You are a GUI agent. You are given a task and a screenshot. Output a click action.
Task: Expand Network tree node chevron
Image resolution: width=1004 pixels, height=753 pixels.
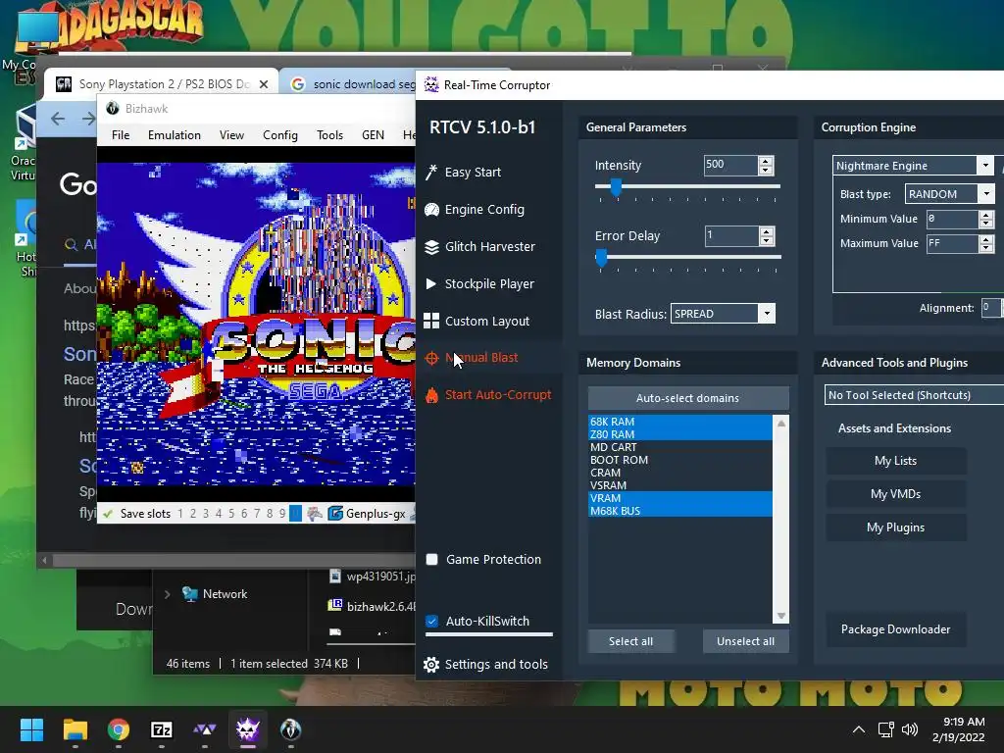point(167,594)
